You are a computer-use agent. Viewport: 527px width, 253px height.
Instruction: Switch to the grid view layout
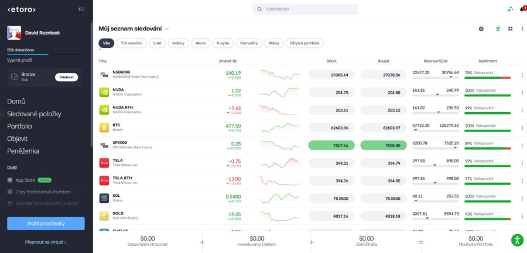(x=510, y=29)
